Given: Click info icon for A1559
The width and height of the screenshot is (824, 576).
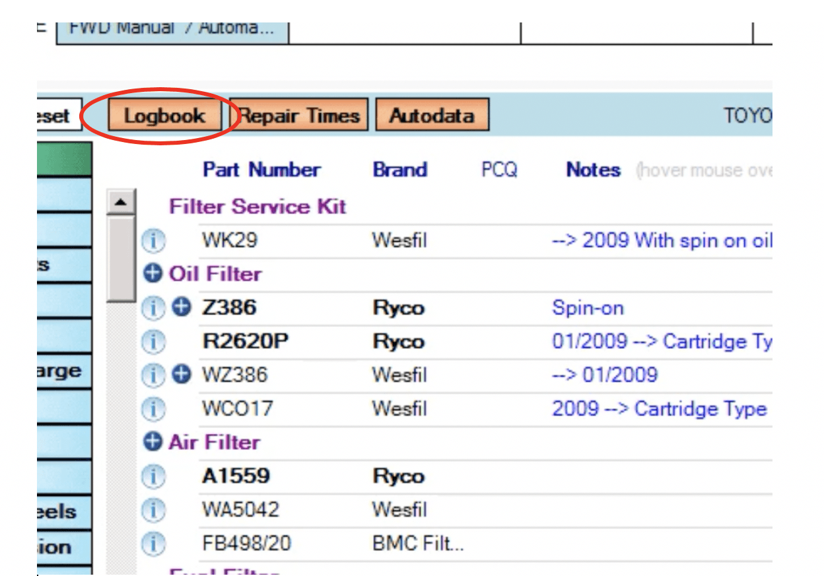Looking at the screenshot, I should 153,477.
